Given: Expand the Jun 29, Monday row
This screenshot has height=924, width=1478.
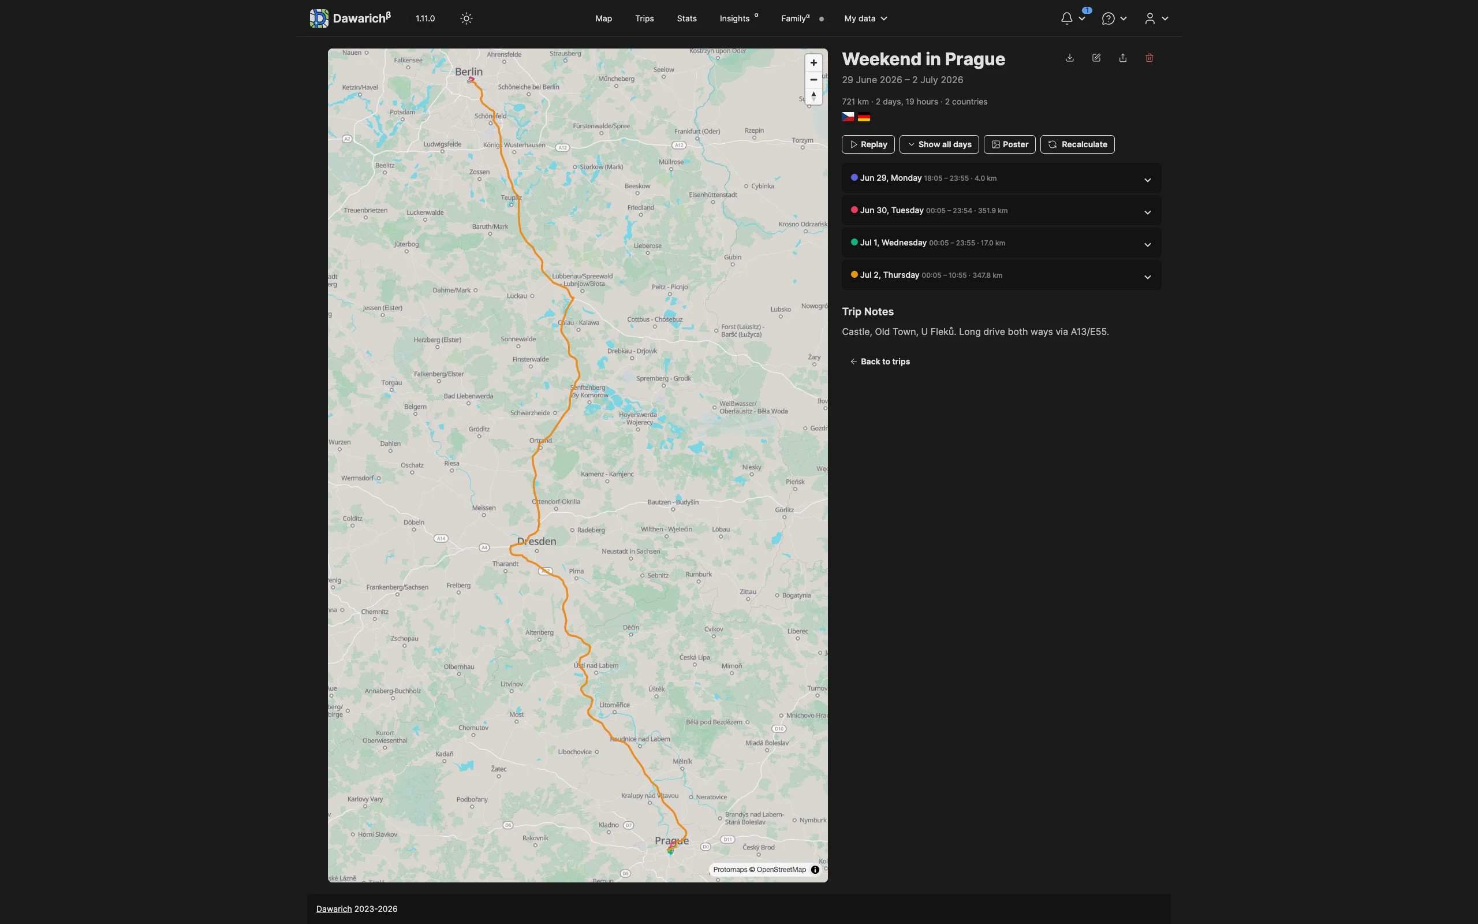Looking at the screenshot, I should (x=1001, y=178).
